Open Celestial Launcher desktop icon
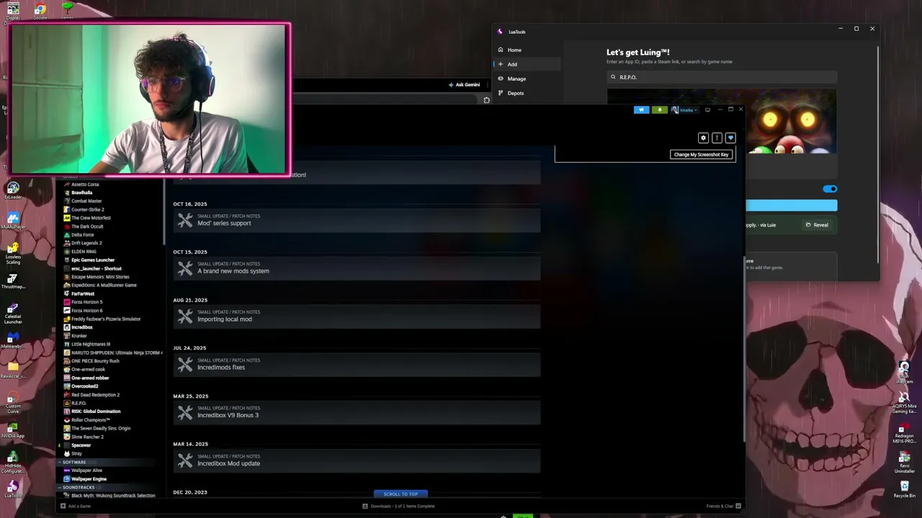The width and height of the screenshot is (922, 518). [13, 312]
